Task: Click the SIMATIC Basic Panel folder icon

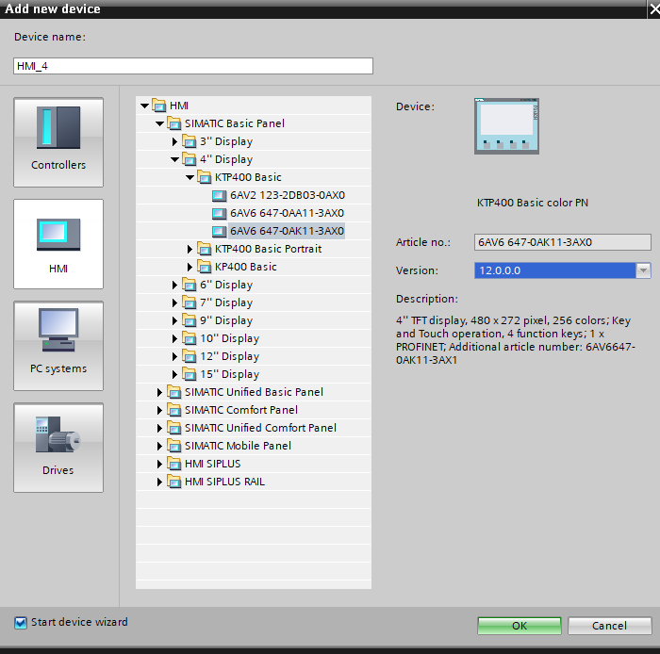Action: pos(173,123)
